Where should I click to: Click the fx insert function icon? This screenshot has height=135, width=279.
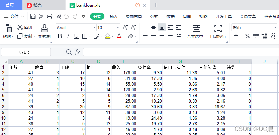click(x=77, y=52)
